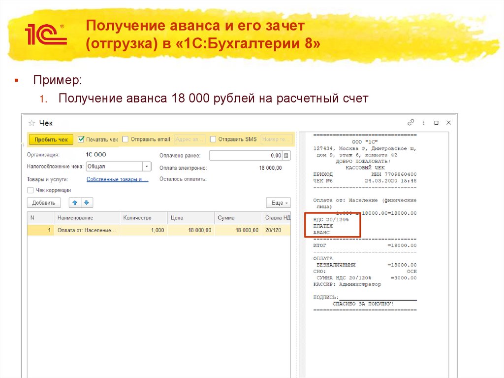Open the Собственные товары и... link
Screen dimensions: 504x378
[117, 179]
